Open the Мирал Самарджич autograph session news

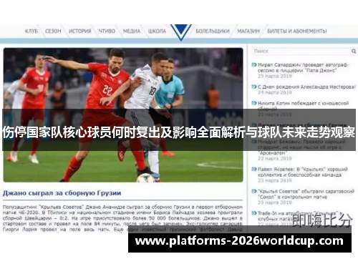(x=303, y=67)
